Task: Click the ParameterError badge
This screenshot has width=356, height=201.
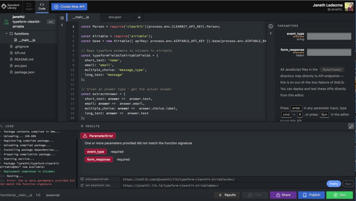Action: [x=98, y=136]
